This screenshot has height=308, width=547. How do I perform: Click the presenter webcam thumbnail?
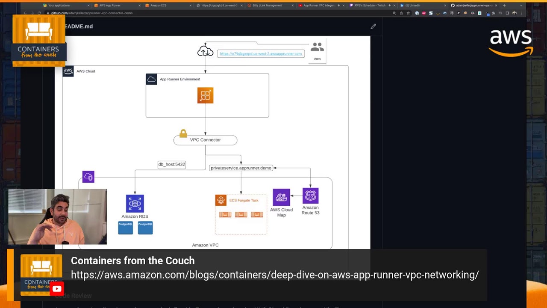pos(57,217)
